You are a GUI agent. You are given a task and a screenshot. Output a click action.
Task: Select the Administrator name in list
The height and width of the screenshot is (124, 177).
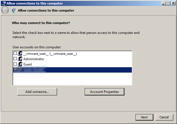[34, 59]
